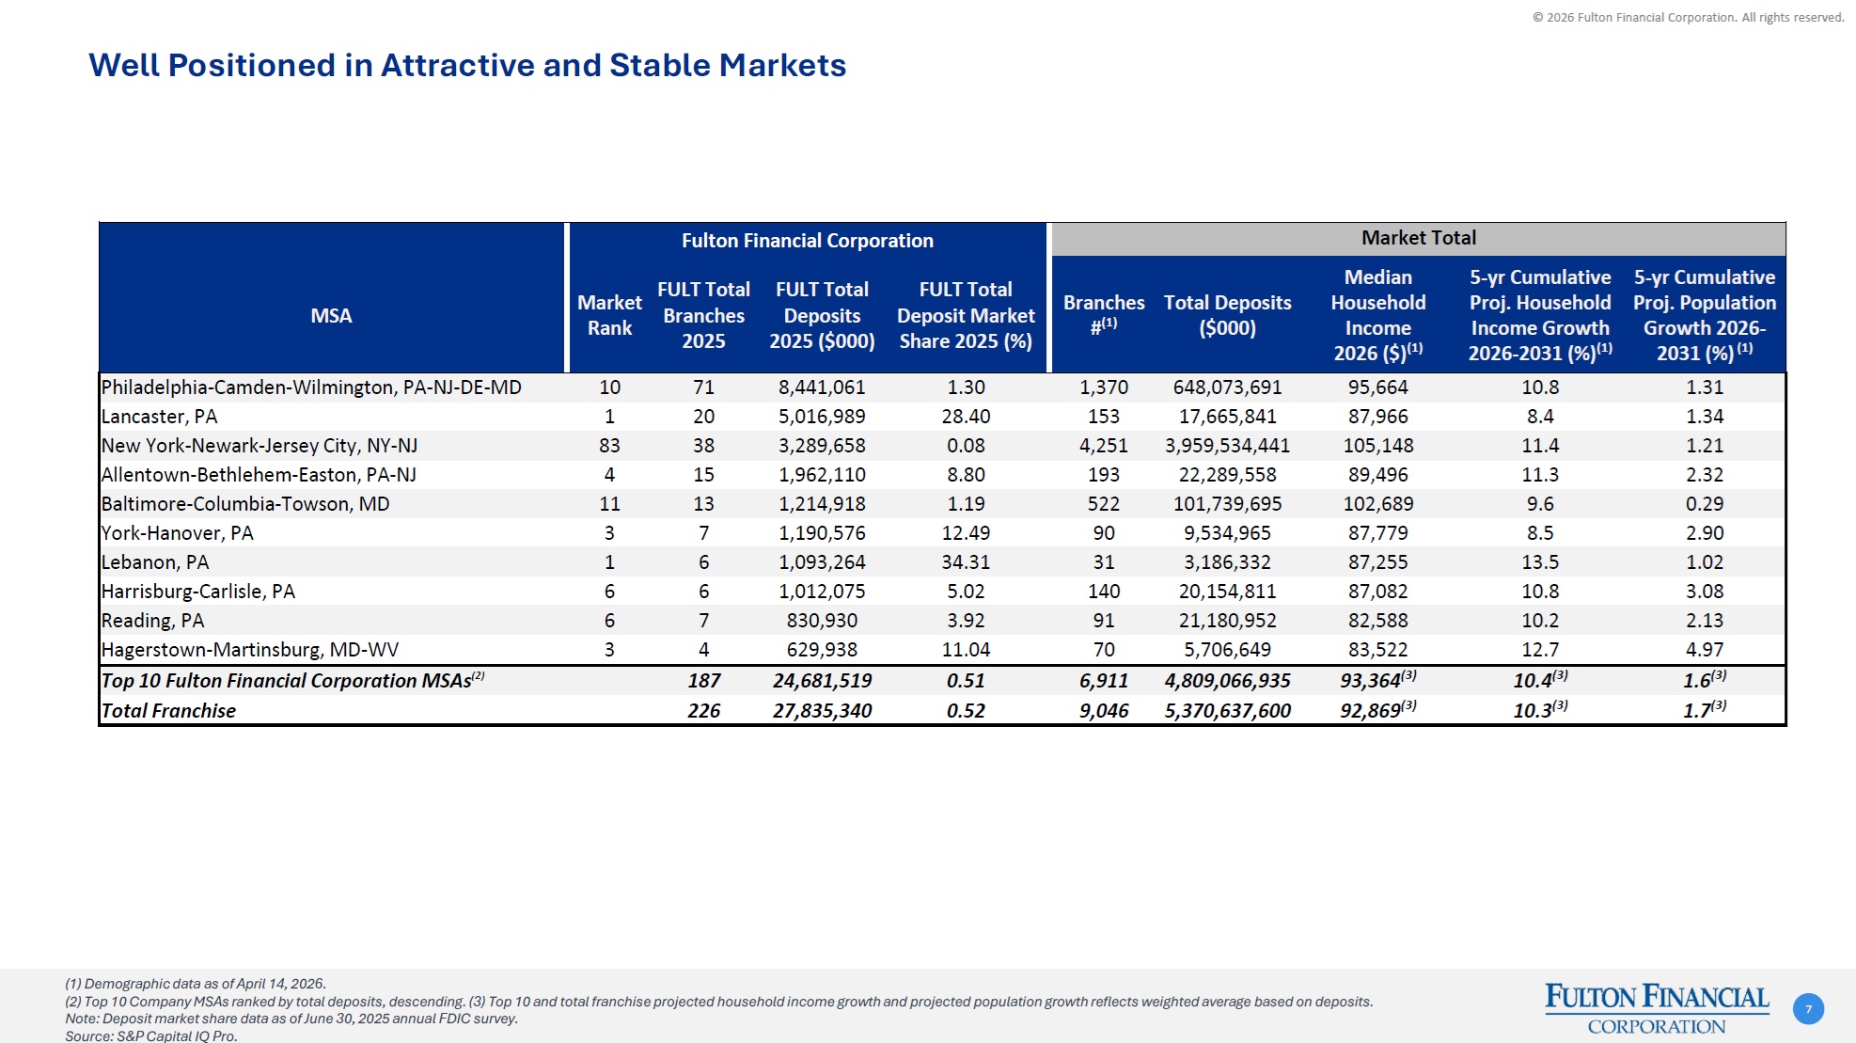Viewport: 1856px width, 1043px height.
Task: Click 5-yr Cumulative Proj. Population Growth header
Action: tap(1704, 315)
